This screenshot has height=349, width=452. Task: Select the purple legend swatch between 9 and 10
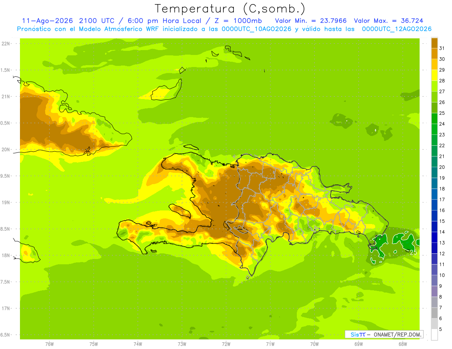point(434,280)
